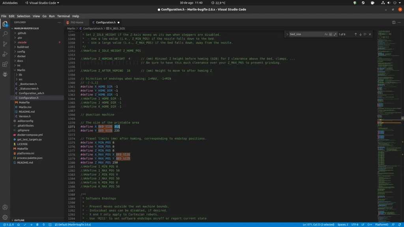Click PlatformIO Serial Monitor plug icon
Screen dimensions: 404x227
point(43,225)
